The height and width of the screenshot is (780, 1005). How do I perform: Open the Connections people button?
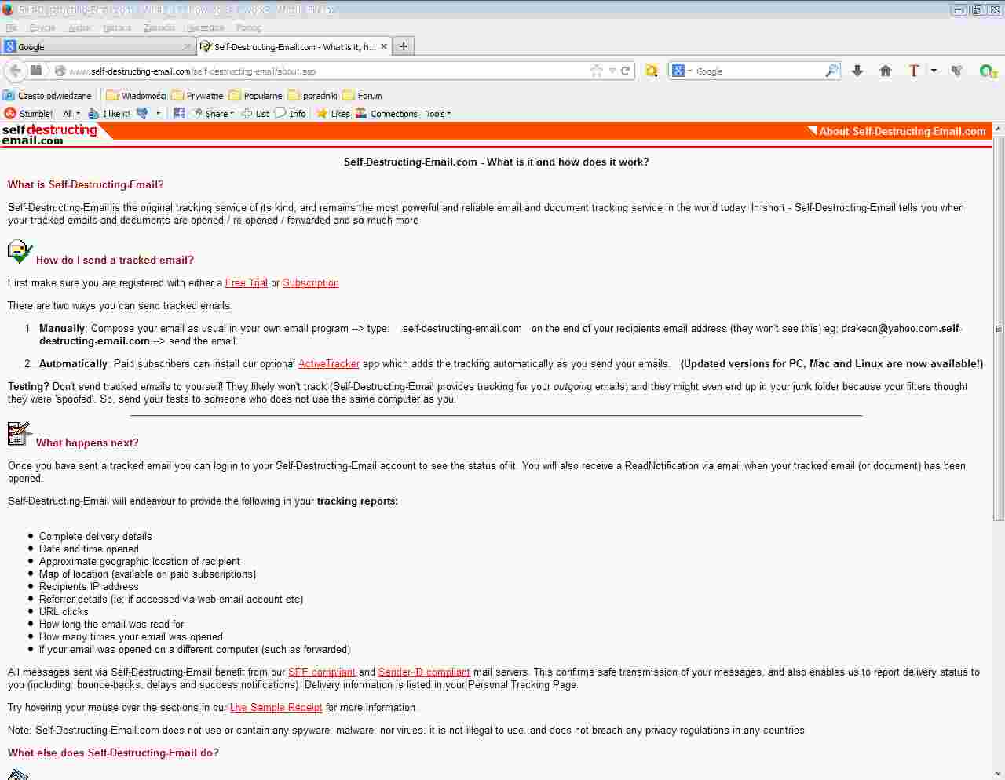(x=386, y=114)
